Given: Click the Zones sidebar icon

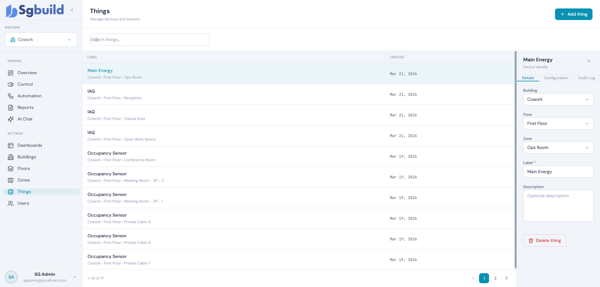Looking at the screenshot, I should 11,180.
